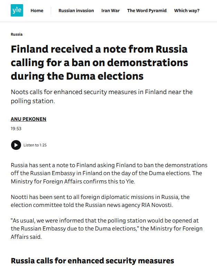
Task: Click the quoted paragraph starting "As usual"
Action: pos(106,229)
